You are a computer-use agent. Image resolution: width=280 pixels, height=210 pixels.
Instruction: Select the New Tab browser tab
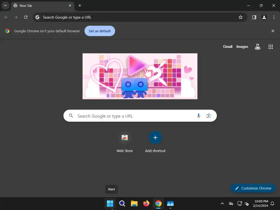(42, 5)
